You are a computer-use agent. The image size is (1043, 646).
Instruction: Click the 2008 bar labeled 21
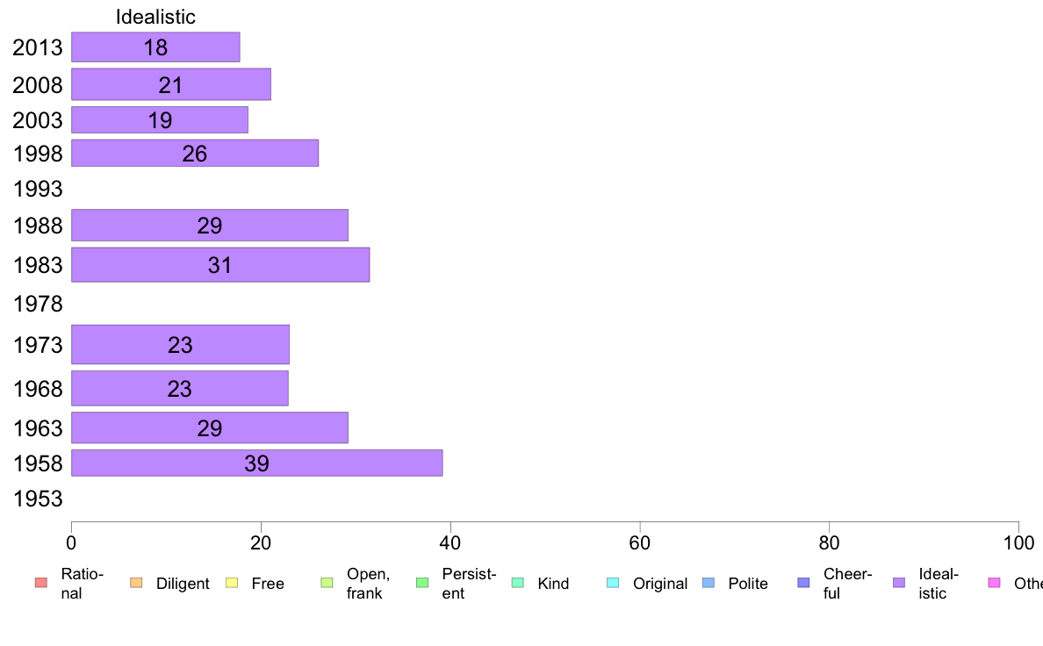(x=170, y=84)
